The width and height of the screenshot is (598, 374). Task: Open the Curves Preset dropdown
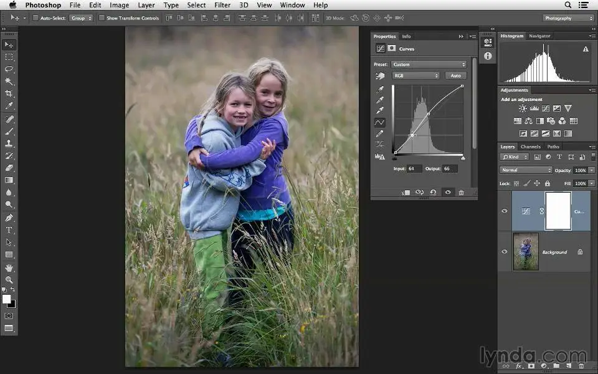click(x=429, y=64)
